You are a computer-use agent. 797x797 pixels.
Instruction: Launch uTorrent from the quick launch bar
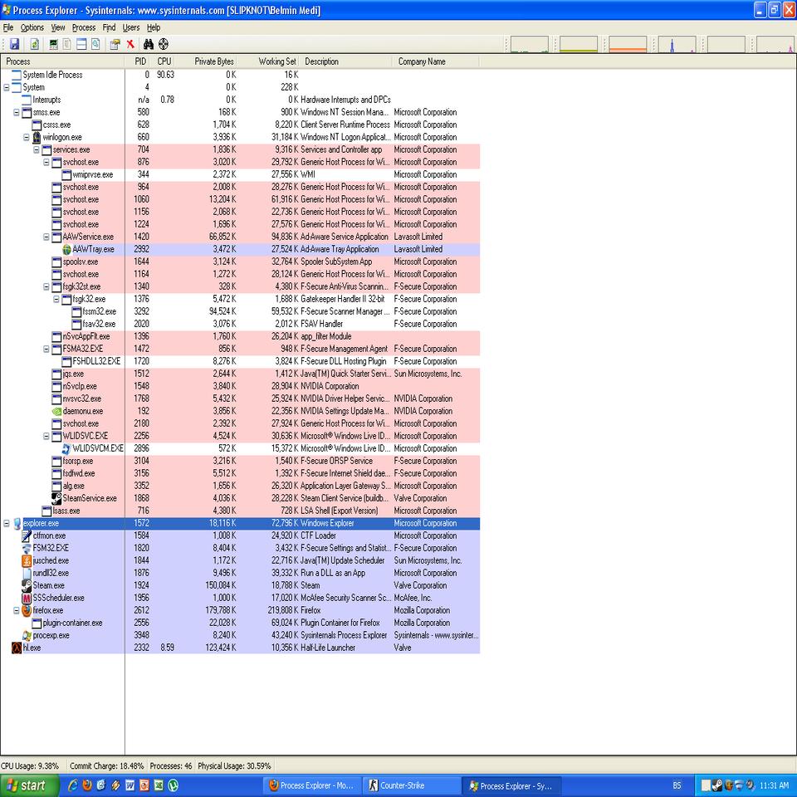(173, 785)
